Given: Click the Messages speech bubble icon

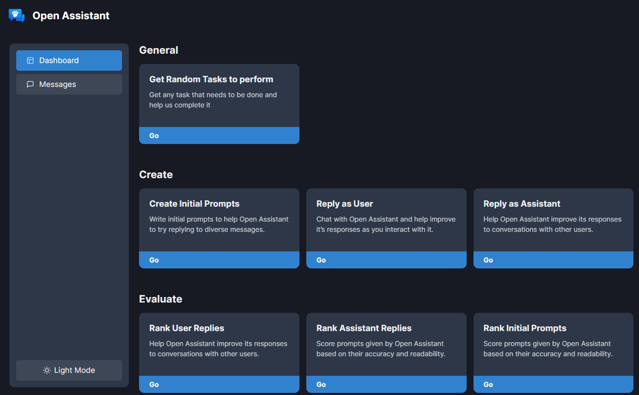Looking at the screenshot, I should [x=30, y=84].
